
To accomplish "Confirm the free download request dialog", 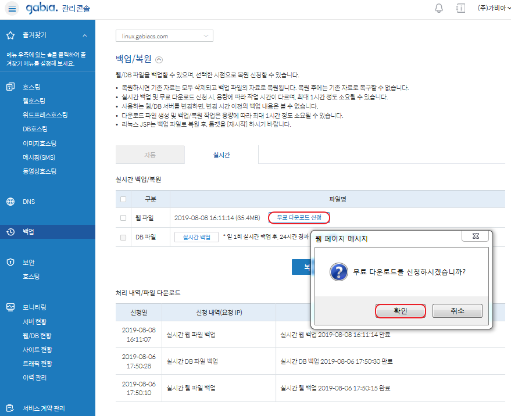I will [401, 311].
